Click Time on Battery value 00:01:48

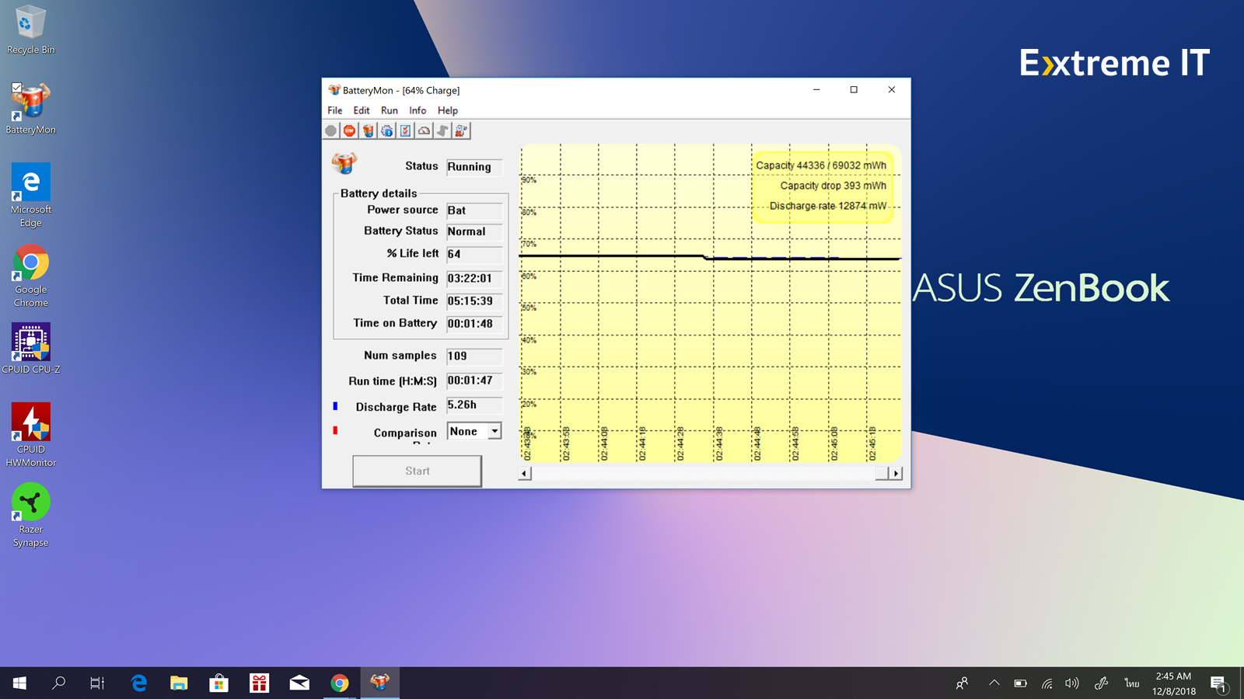coord(474,324)
